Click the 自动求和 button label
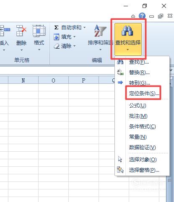174x202 pixels. tap(71, 28)
